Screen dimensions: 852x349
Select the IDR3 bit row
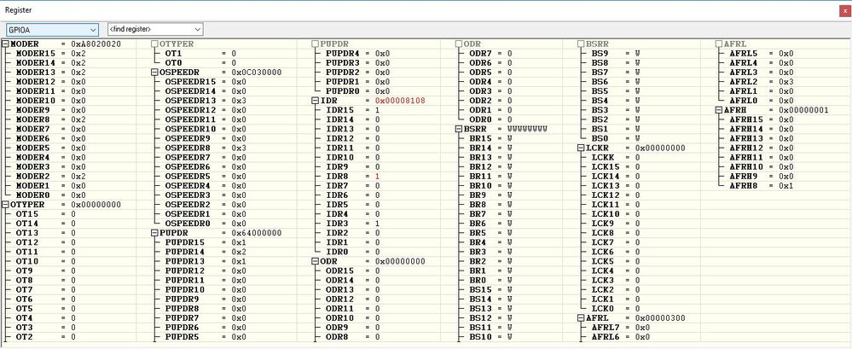pos(352,224)
